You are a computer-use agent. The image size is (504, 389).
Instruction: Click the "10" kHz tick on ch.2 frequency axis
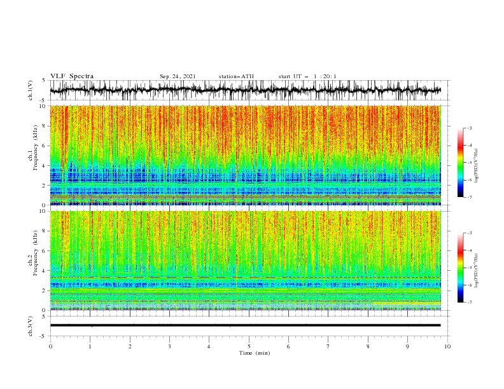[43, 211]
